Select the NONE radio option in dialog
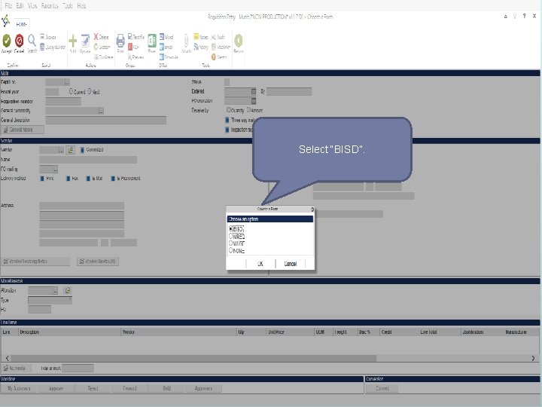Screen dimensions: 542x407 click(230, 250)
